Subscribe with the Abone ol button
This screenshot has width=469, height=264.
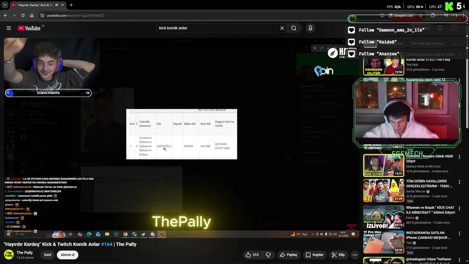(67, 255)
